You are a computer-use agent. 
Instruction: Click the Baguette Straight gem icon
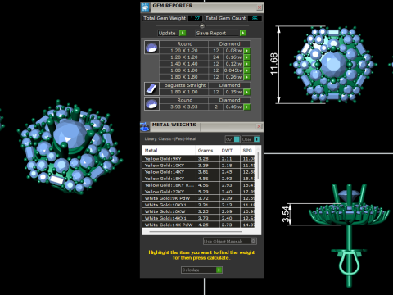[151, 88]
